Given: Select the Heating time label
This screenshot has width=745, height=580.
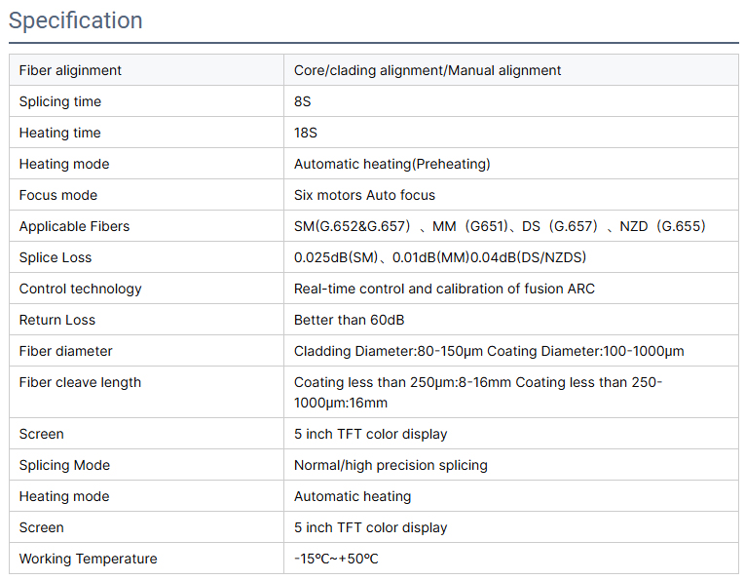Looking at the screenshot, I should [60, 133].
